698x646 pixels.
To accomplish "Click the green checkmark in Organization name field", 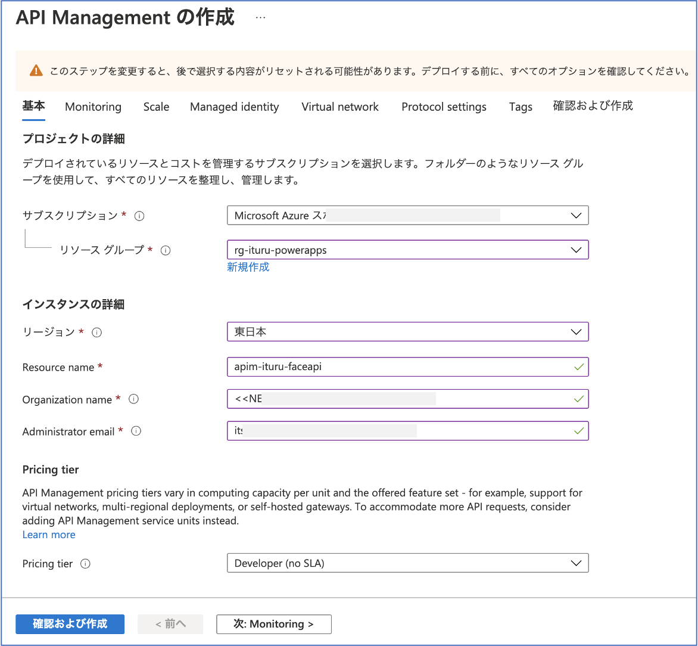I will tap(579, 399).
